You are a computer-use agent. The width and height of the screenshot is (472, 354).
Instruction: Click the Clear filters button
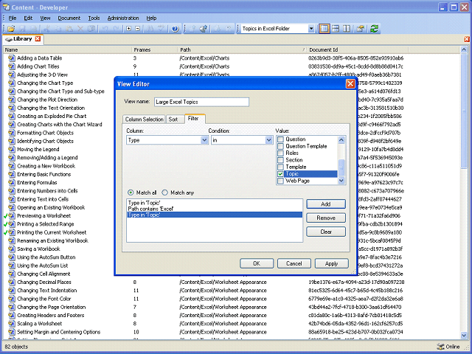pos(326,232)
